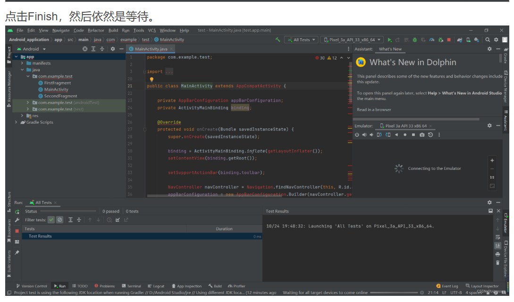Rerun tests with green rerun icon
This screenshot has width=514, height=302.
click(17, 212)
